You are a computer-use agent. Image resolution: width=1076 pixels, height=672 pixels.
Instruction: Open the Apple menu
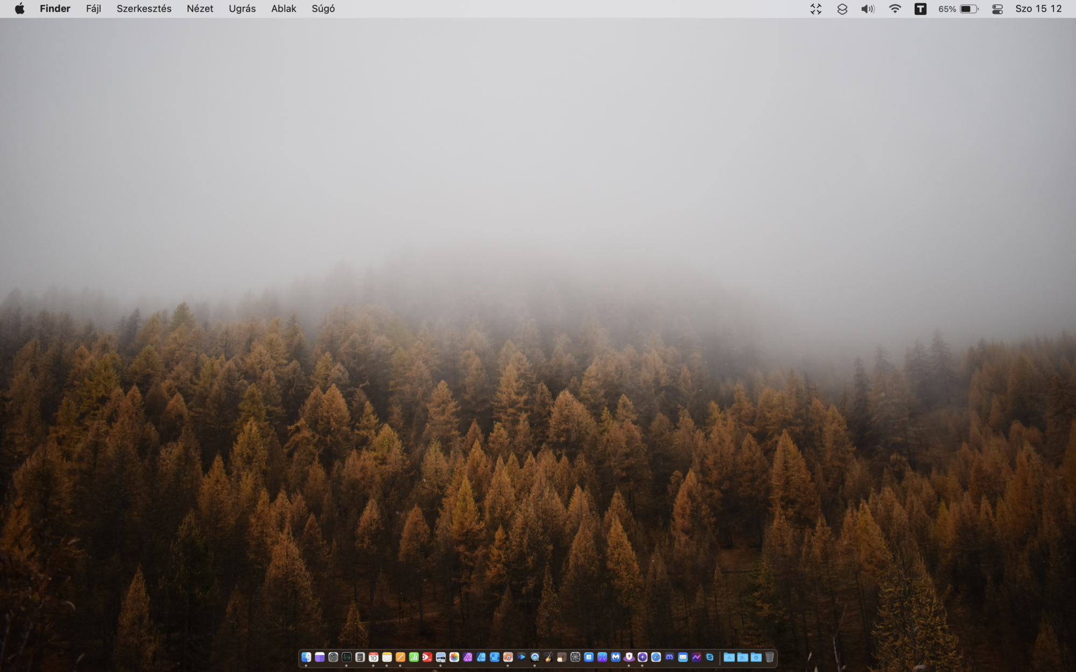(20, 9)
